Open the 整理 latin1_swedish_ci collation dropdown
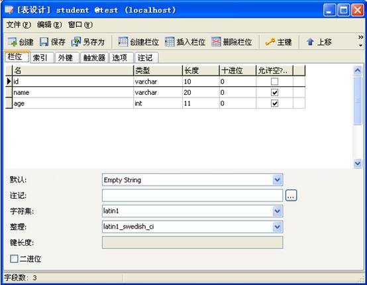367x285 pixels. click(278, 227)
